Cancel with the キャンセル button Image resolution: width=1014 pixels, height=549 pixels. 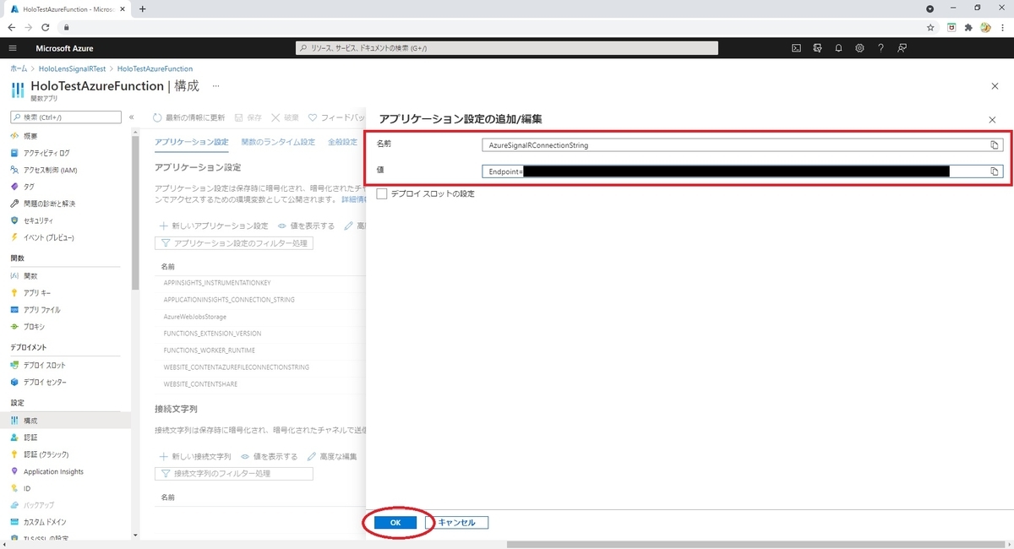click(457, 523)
